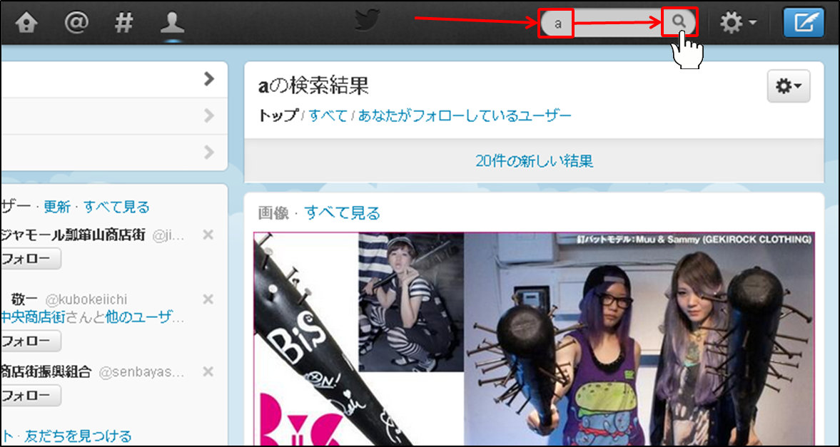Image resolution: width=840 pixels, height=447 pixels.
Task: Switch to the すべて results tab
Action: (328, 115)
